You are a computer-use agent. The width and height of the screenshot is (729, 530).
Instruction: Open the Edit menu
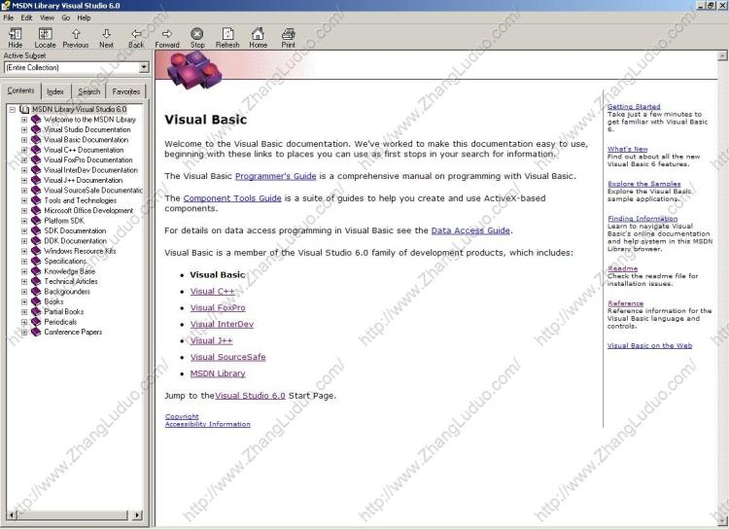(x=26, y=18)
